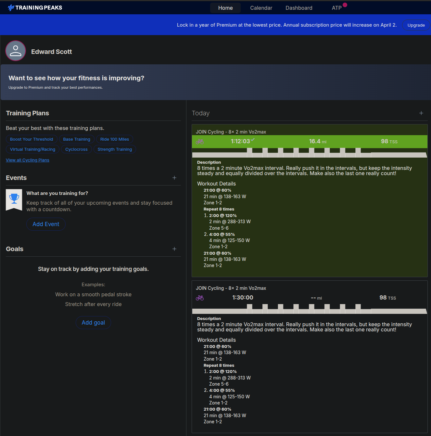Switch to the Dashboard tab
431x436 pixels.
299,8
